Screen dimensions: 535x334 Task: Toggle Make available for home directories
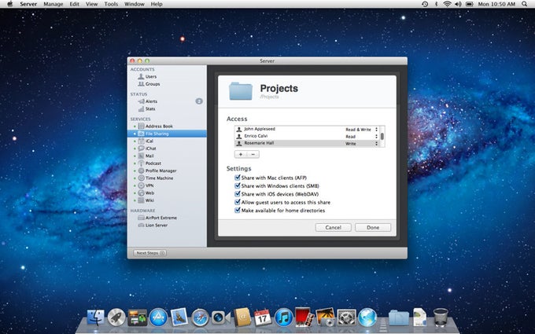pos(238,211)
